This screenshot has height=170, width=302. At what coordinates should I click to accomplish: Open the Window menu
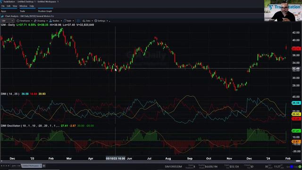coord(23,6)
